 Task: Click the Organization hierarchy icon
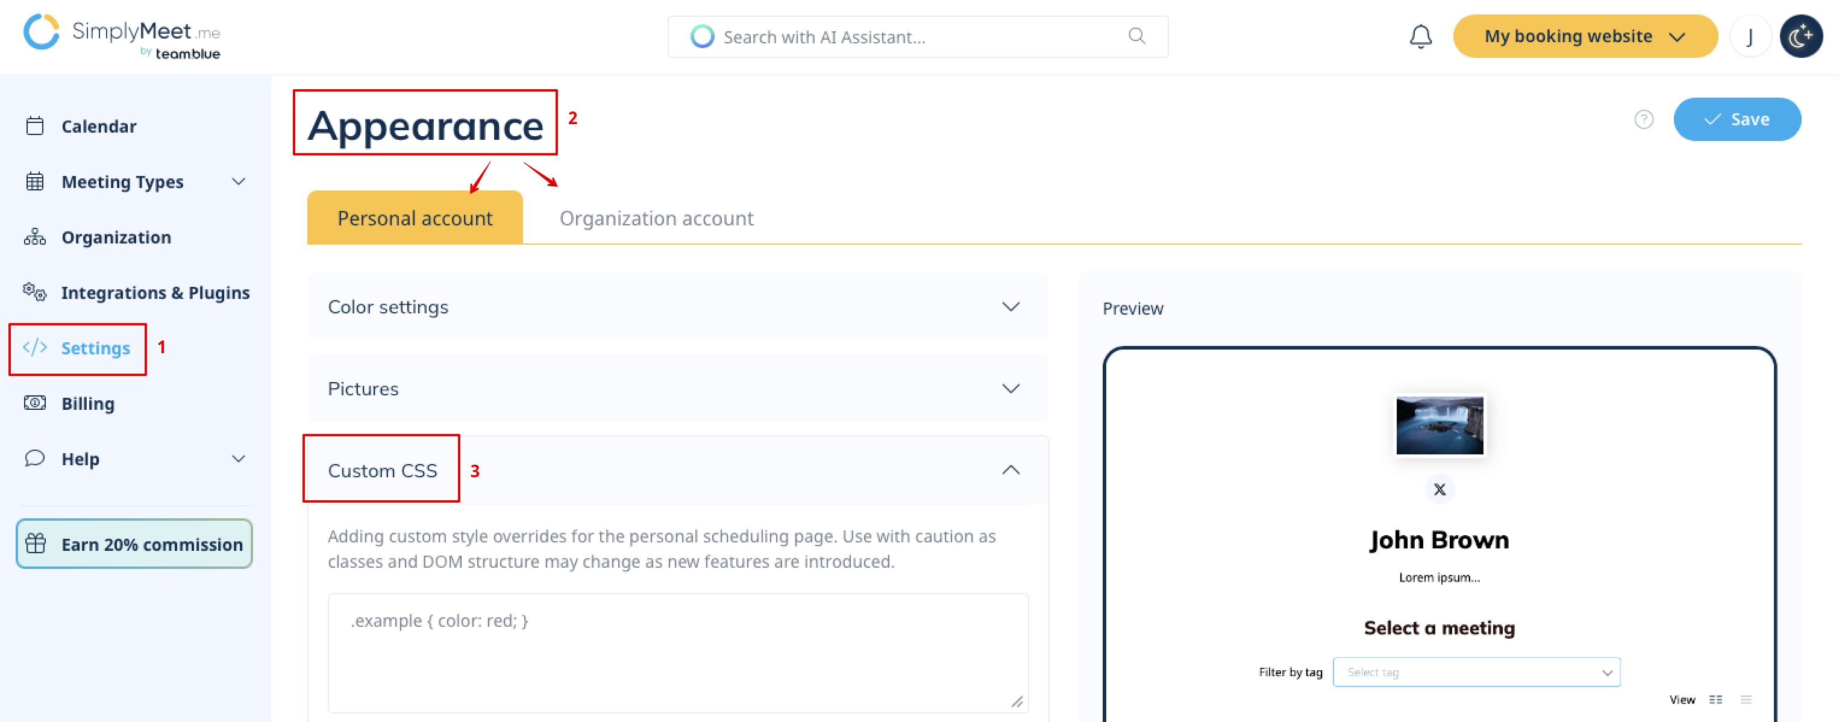(35, 237)
